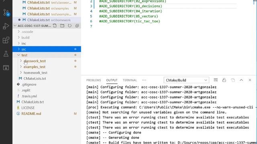This screenshot has height=144, width=257.
Task: Close the bottom panel
Action: point(250,80)
